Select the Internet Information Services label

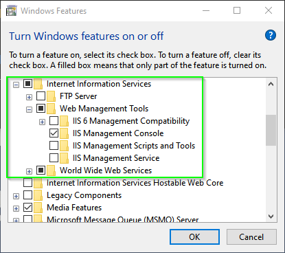(99, 84)
